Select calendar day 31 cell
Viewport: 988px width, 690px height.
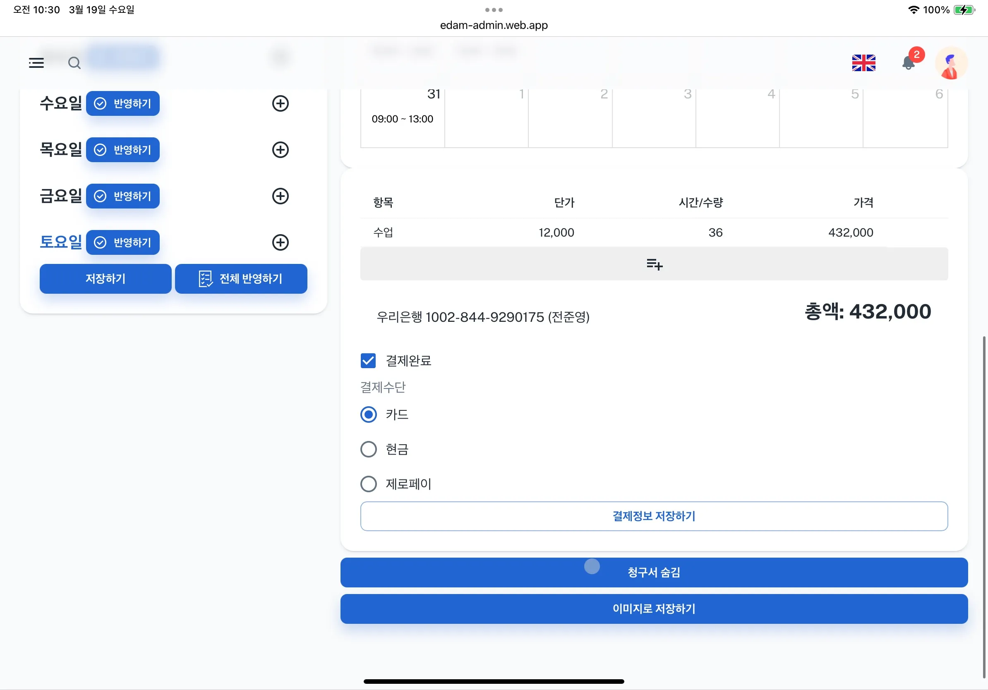[402, 118]
